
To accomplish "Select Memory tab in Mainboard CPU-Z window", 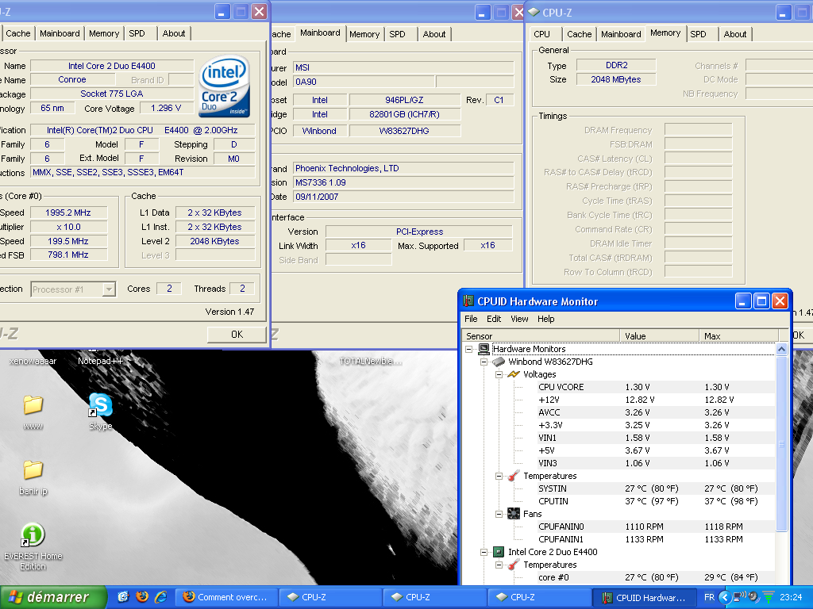I will [364, 34].
